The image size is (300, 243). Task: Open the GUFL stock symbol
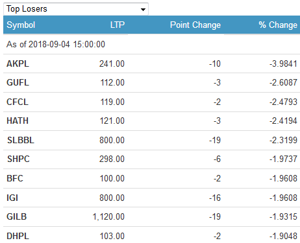coord(18,82)
